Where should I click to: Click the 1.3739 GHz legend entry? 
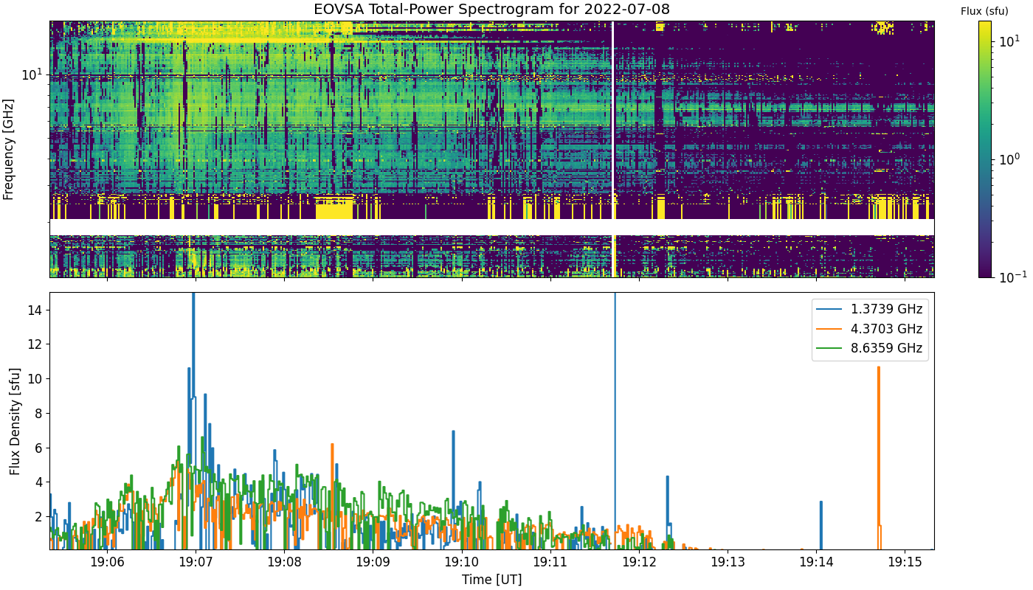[x=870, y=309]
